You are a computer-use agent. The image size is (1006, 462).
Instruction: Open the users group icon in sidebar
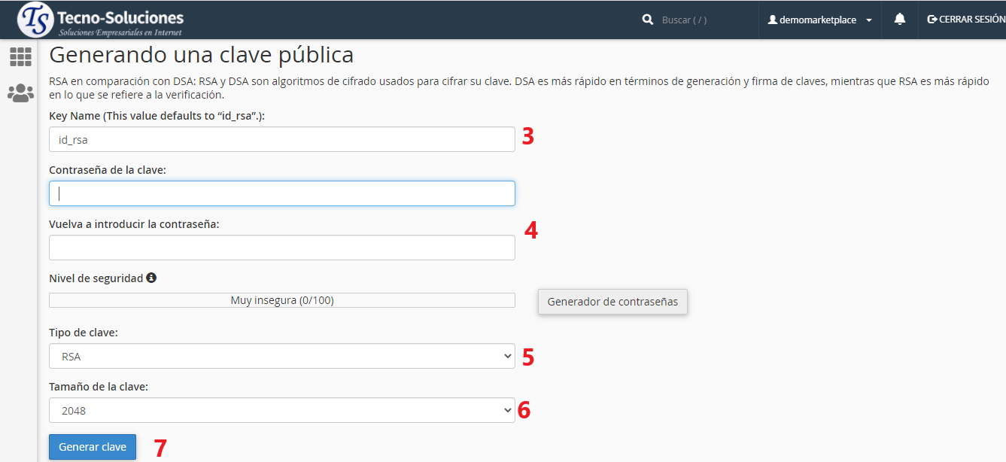click(x=20, y=93)
